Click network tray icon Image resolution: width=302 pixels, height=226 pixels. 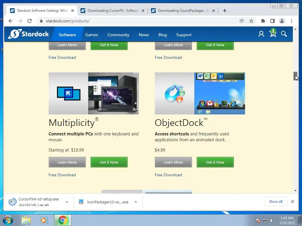point(265,220)
